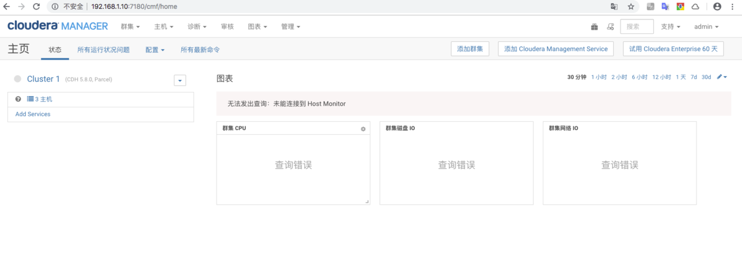The height and width of the screenshot is (269, 742).
Task: Select the 30 分钟 time range
Action: point(577,78)
